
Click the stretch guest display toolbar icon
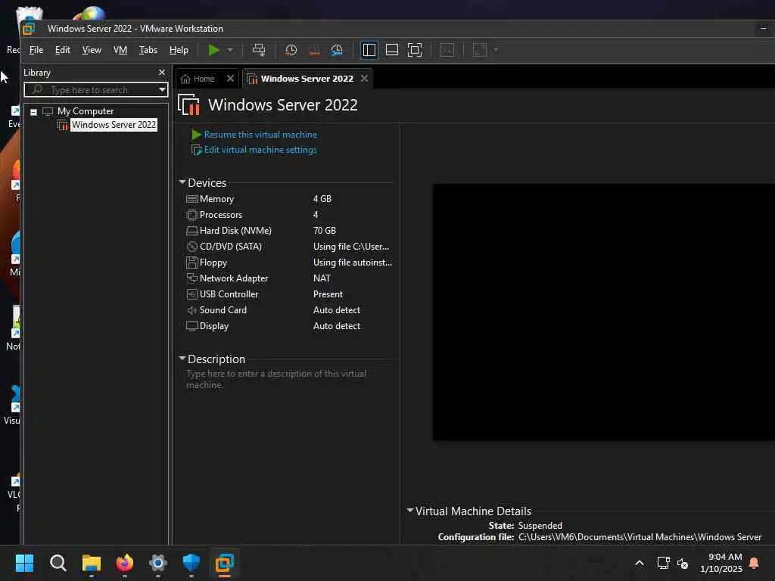click(479, 50)
